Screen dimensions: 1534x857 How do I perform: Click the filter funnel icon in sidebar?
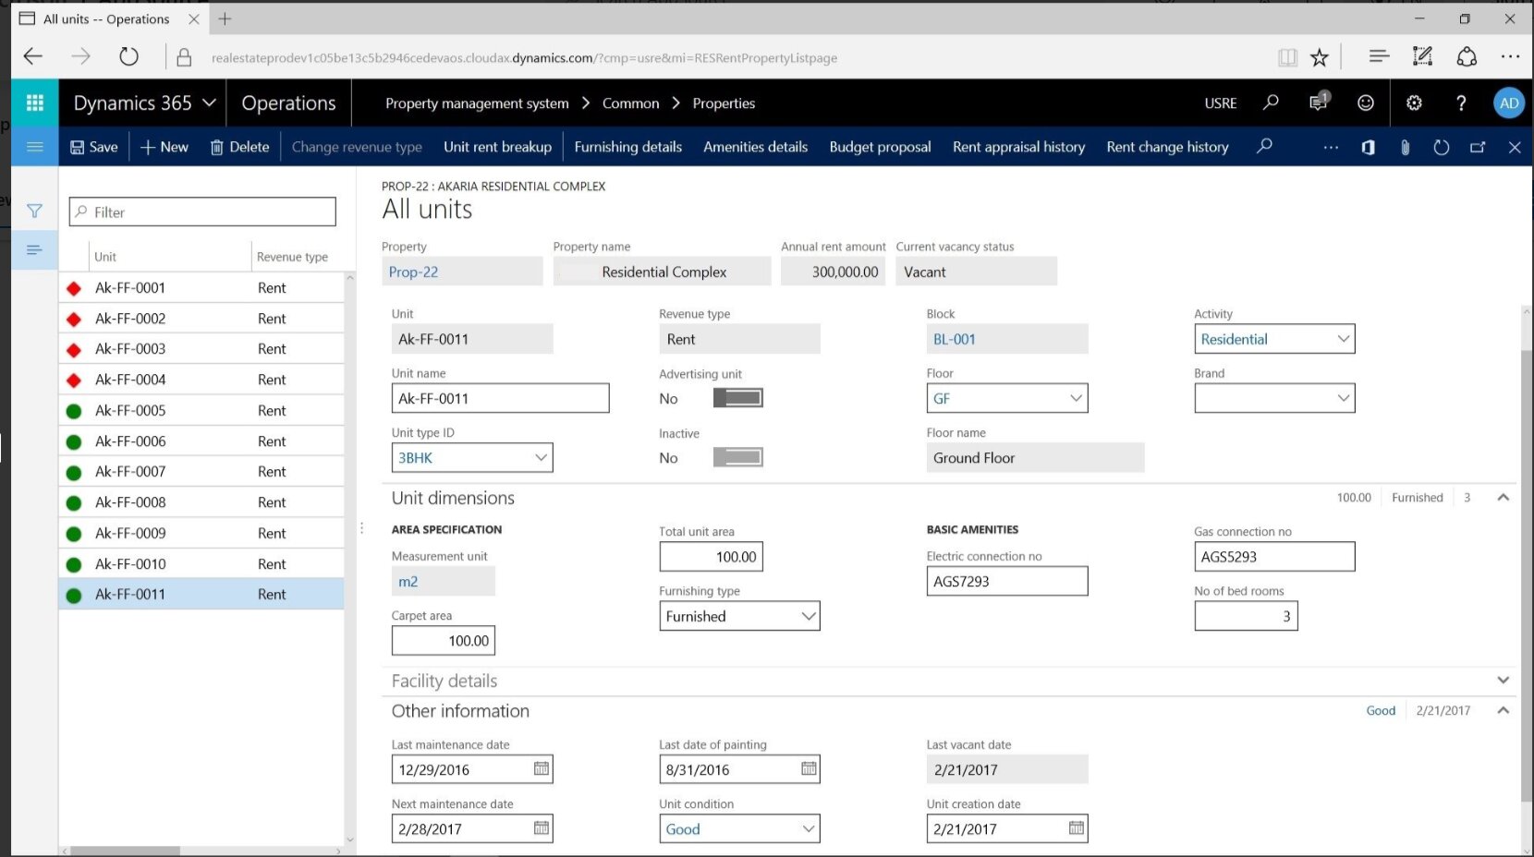pos(34,211)
